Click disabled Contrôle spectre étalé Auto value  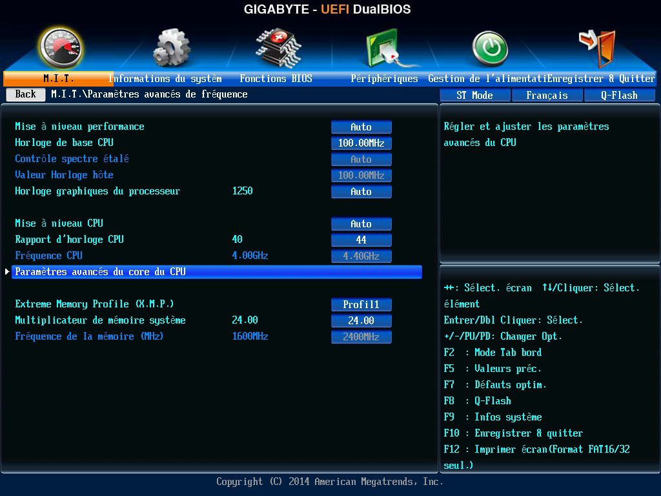click(361, 160)
